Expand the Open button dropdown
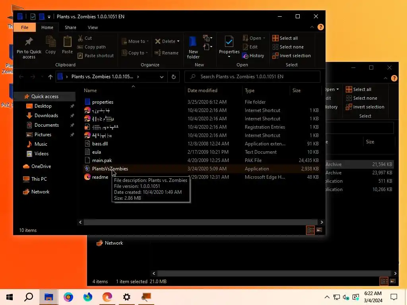The image size is (407, 305). 264,38
